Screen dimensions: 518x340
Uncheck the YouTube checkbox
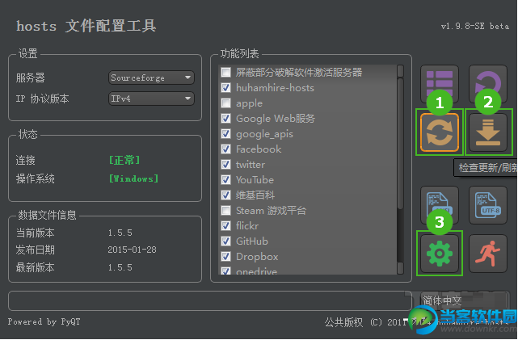(x=226, y=180)
